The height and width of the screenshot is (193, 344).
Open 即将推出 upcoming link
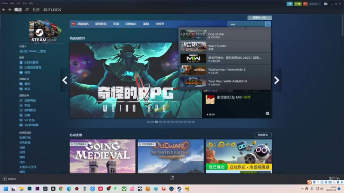coord(30,110)
